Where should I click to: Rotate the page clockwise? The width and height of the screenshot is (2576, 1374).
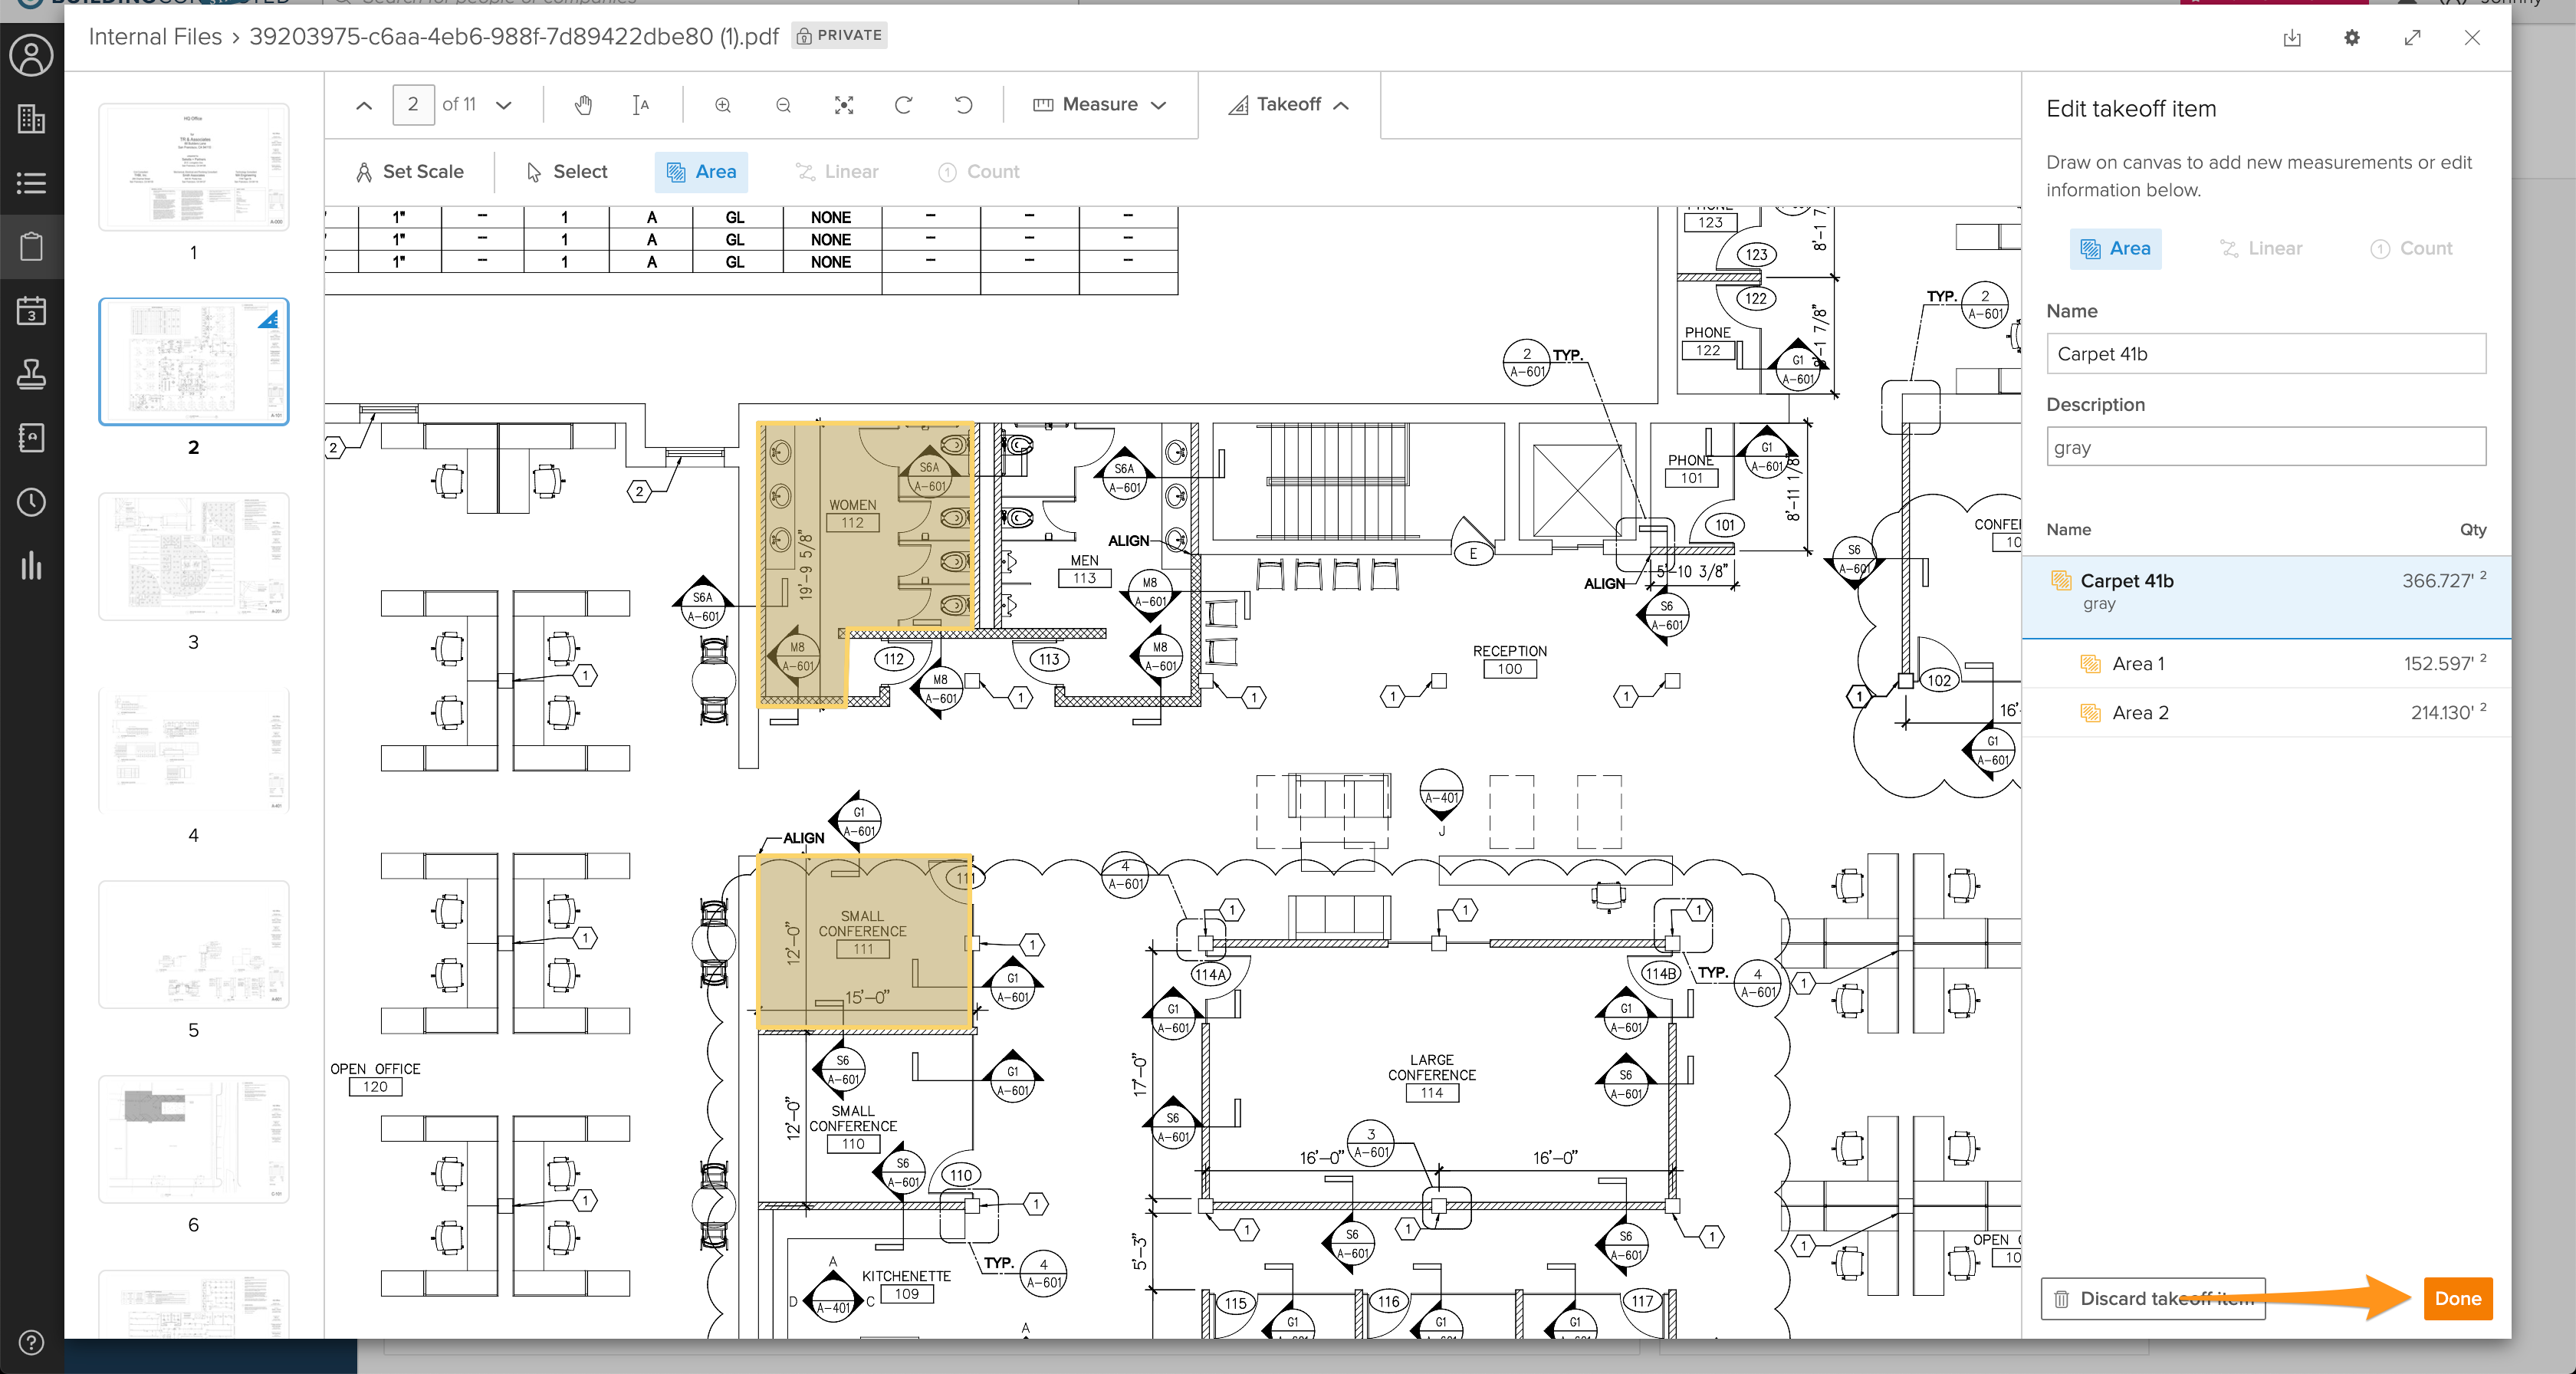click(x=903, y=105)
